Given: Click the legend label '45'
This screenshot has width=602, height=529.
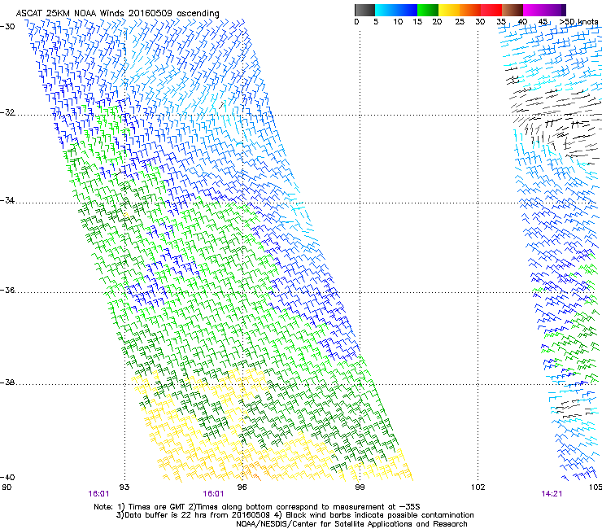Looking at the screenshot, I should 543,22.
